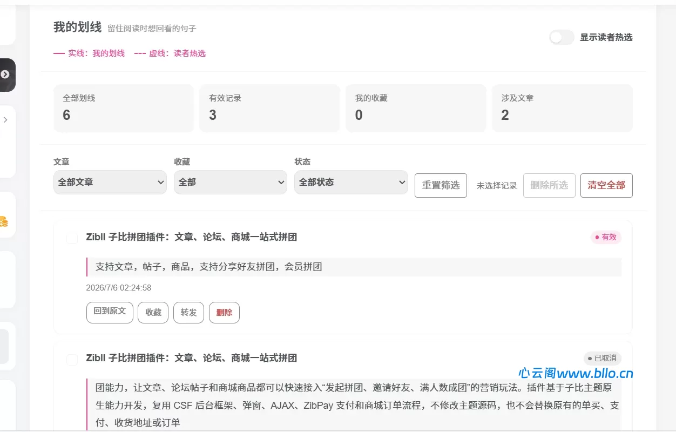Click the red 删除 button on first record
Viewport: 676px width, 432px height.
[x=224, y=312]
